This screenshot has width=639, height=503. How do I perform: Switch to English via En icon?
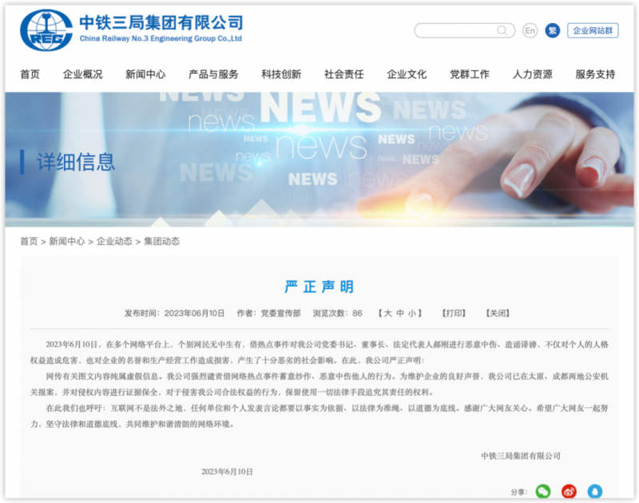tap(530, 30)
